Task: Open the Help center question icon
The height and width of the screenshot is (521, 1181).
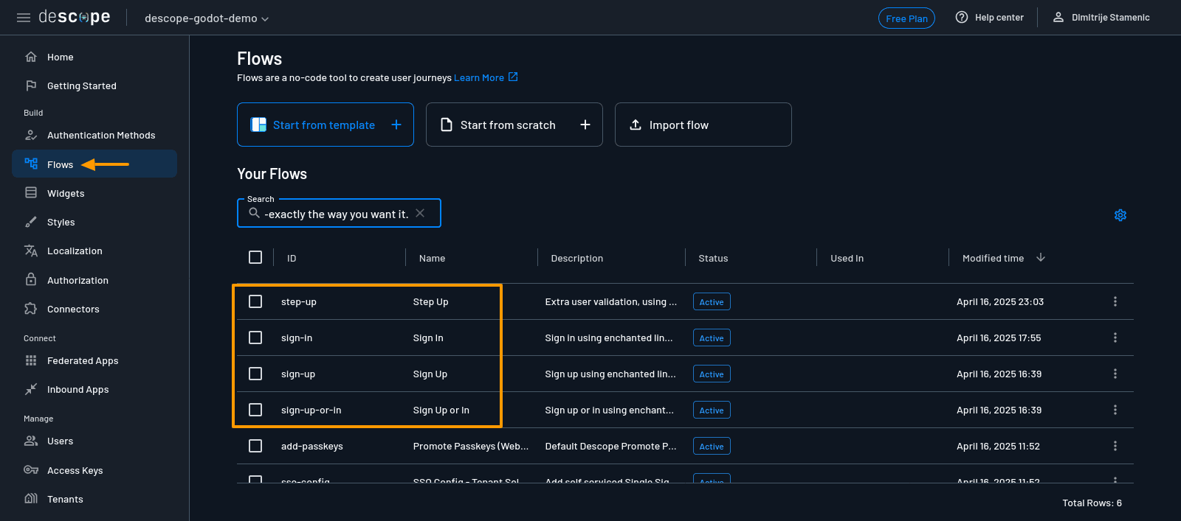Action: [x=962, y=18]
